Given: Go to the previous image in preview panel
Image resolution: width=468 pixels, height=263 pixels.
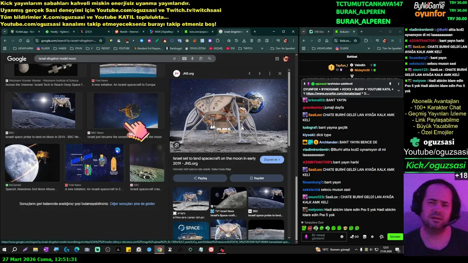Looking at the screenshot, I should click(249, 73).
